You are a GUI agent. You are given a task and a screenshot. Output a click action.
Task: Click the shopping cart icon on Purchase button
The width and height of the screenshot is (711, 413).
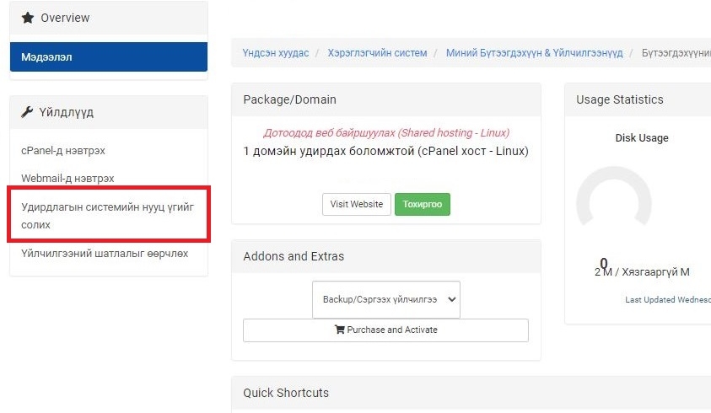click(x=339, y=330)
